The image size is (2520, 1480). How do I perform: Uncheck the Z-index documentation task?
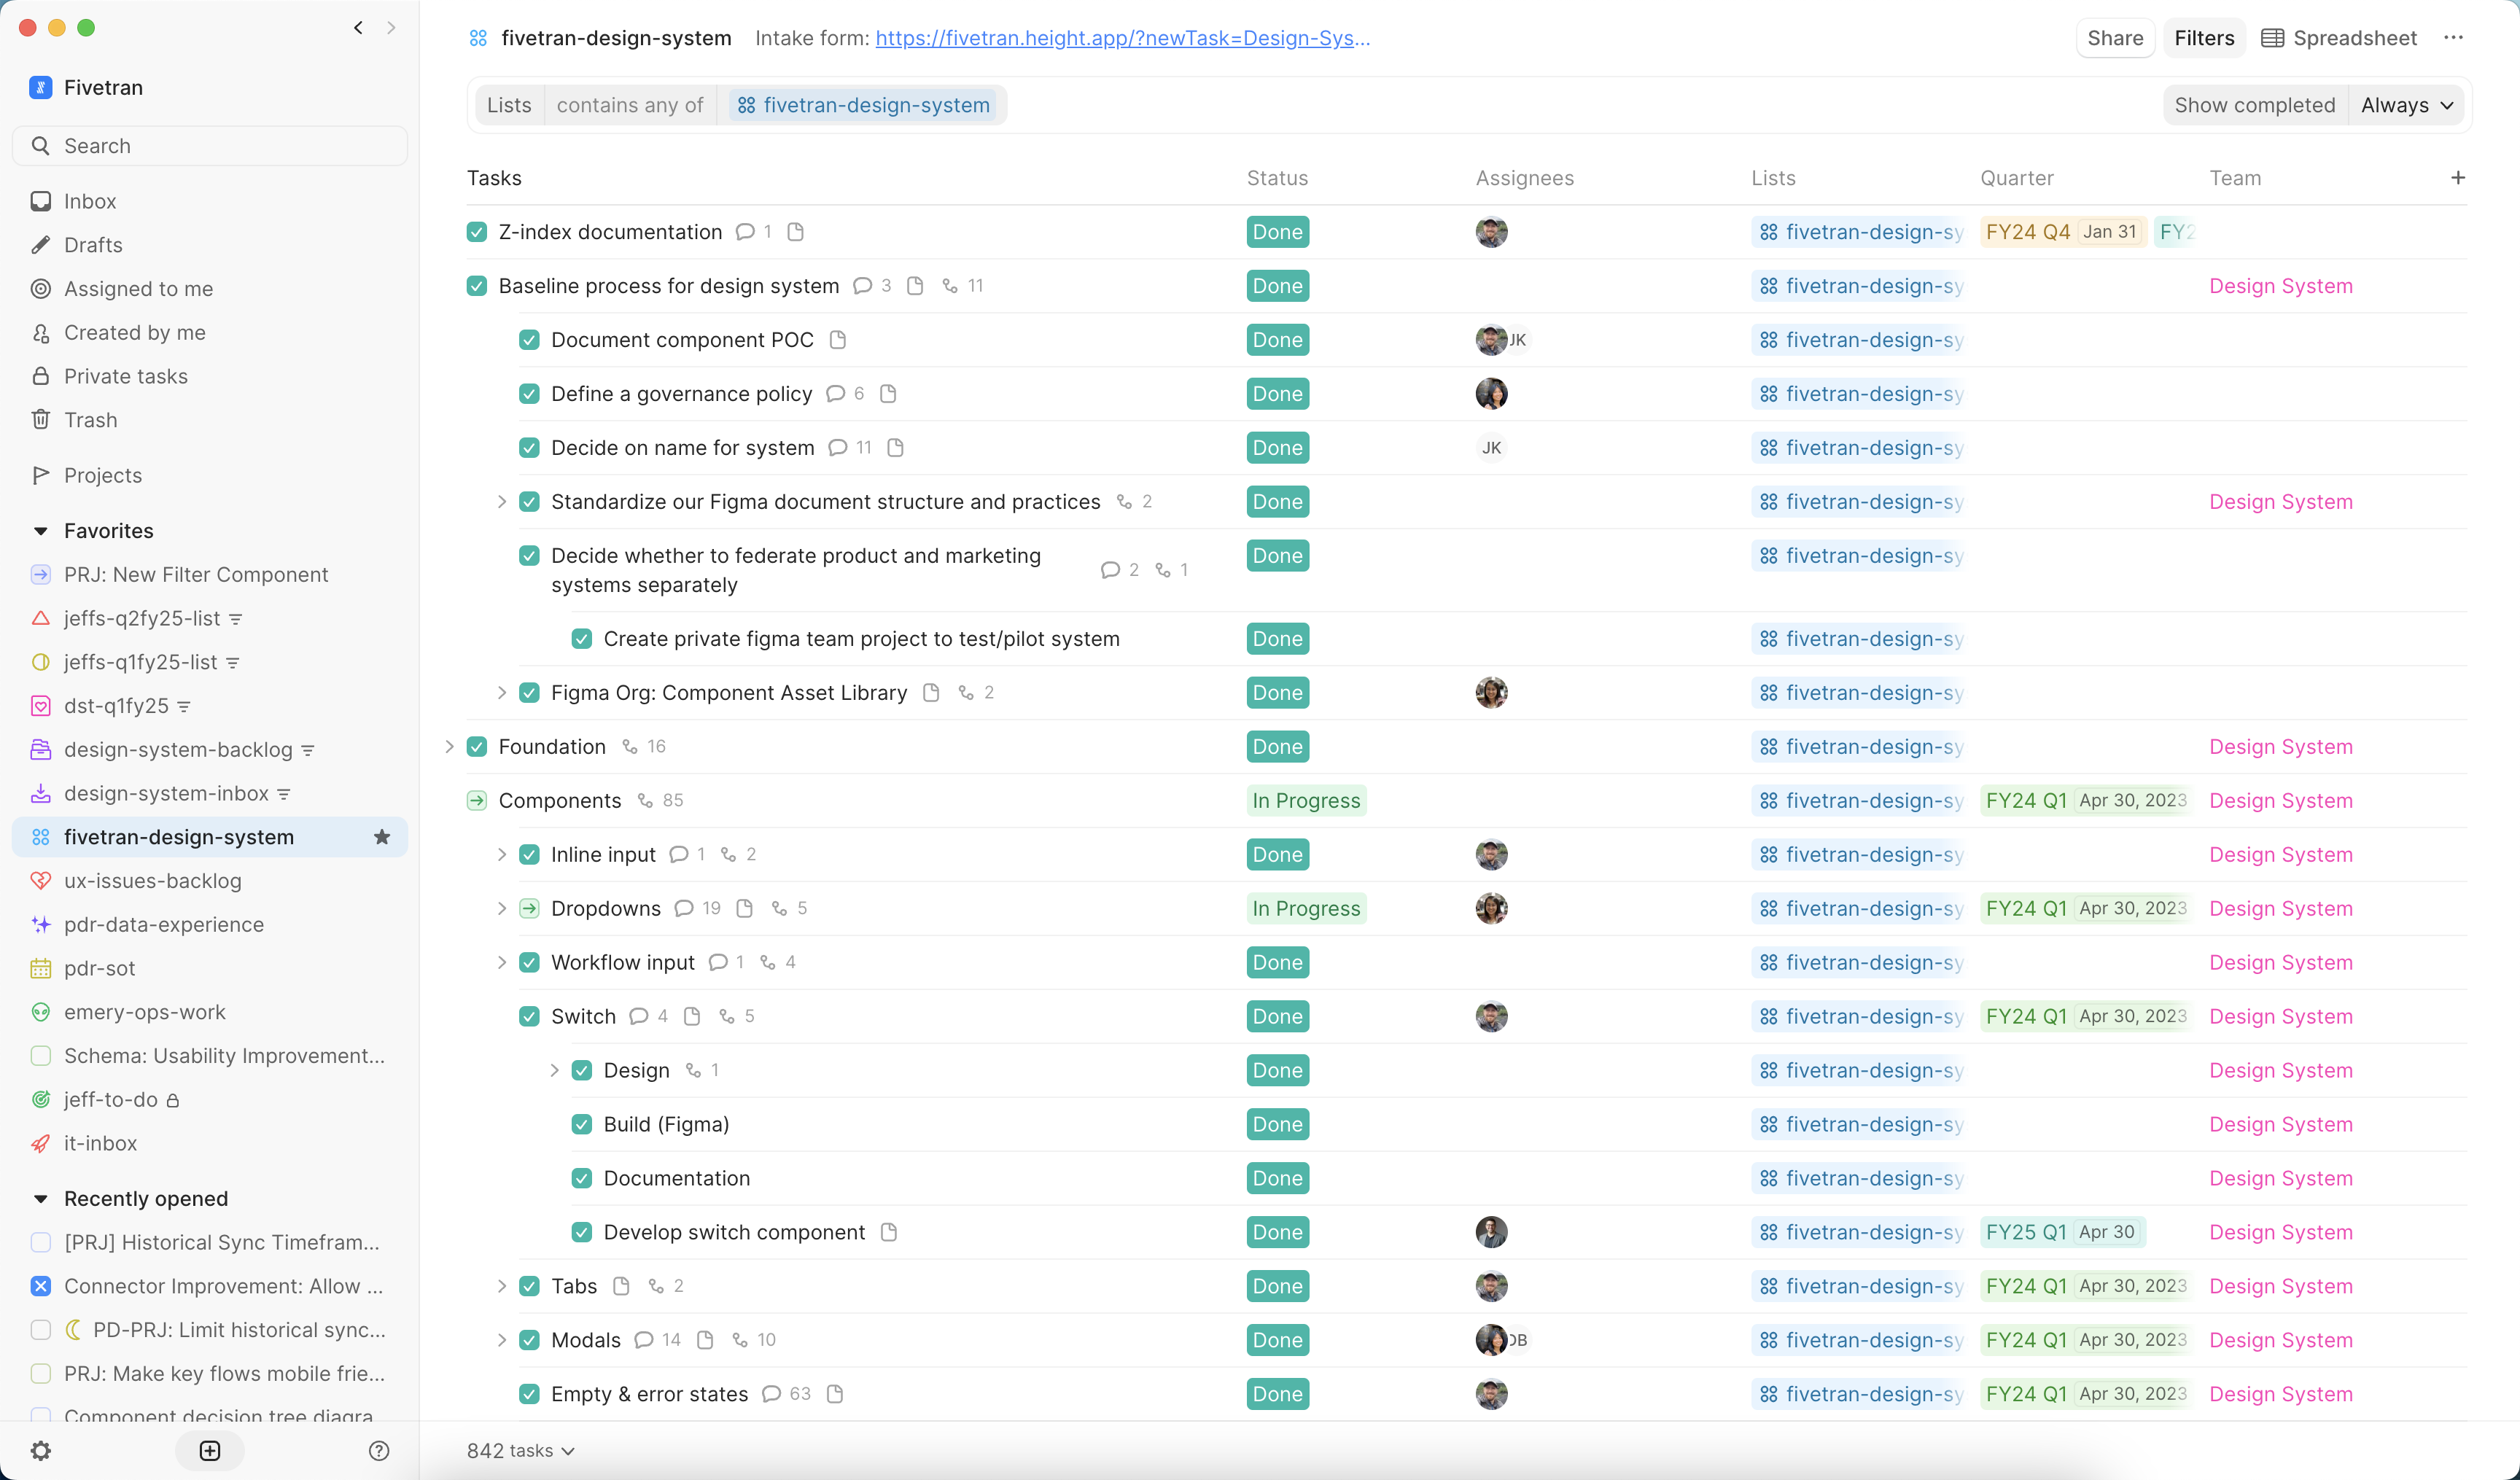point(477,232)
